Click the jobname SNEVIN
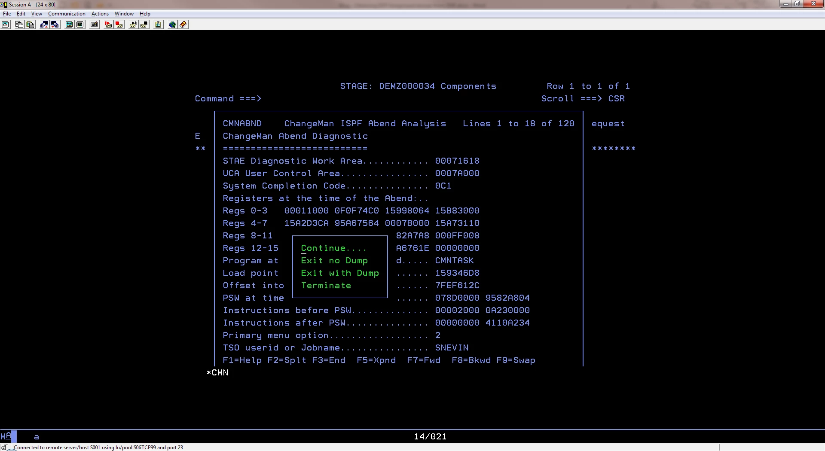Screen dimensions: 825x451 [x=452, y=347]
